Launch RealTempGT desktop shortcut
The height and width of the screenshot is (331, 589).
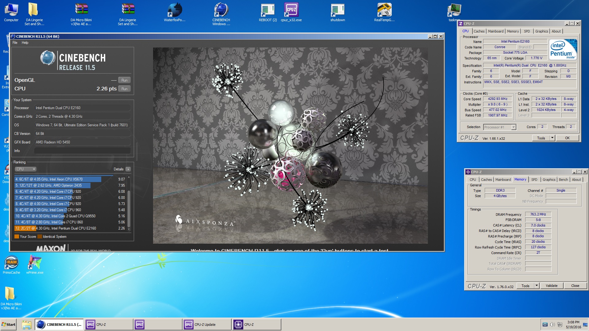(x=384, y=12)
